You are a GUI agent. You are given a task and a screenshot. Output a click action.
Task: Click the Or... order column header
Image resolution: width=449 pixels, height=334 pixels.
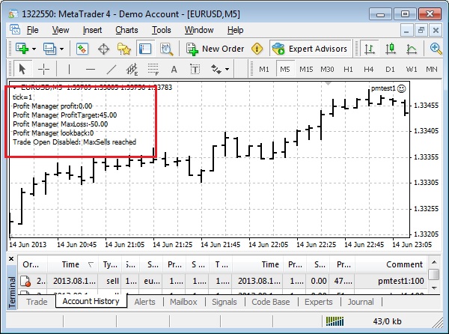point(33,264)
